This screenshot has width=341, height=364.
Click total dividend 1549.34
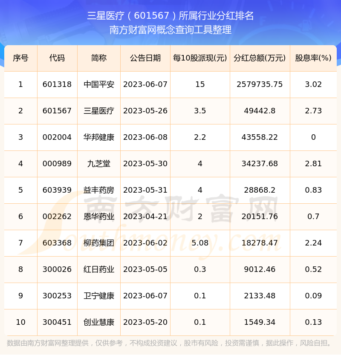pyautogui.click(x=260, y=323)
